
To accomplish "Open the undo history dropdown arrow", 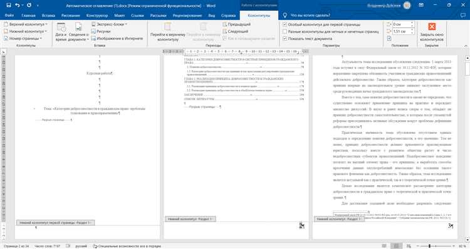I will point(23,6).
